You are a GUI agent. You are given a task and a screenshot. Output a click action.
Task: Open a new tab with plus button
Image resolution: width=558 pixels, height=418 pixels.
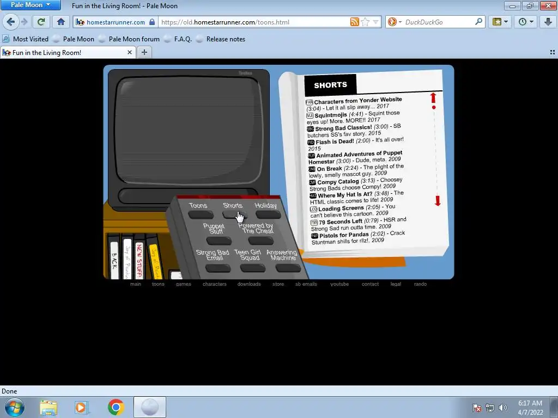pos(144,52)
